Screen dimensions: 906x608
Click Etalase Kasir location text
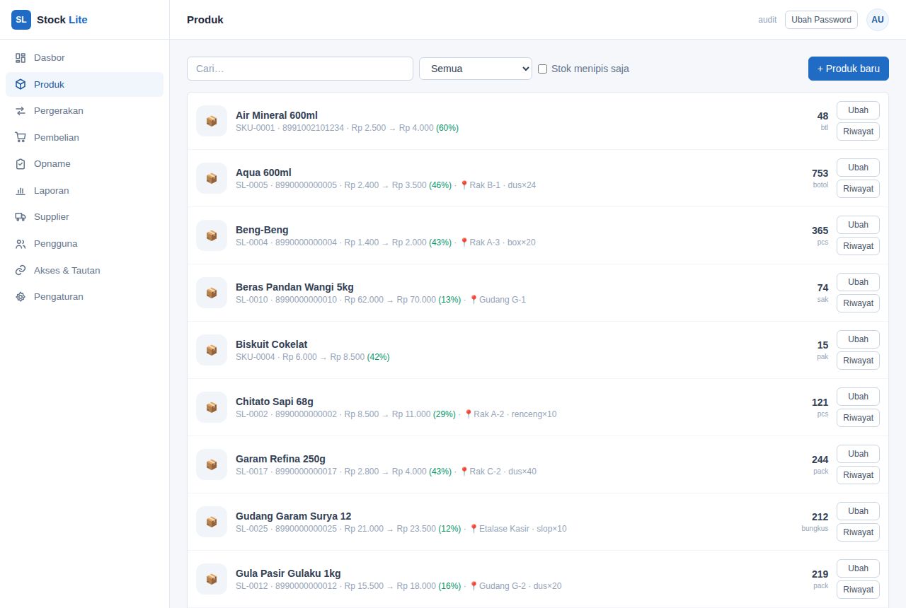click(x=504, y=529)
